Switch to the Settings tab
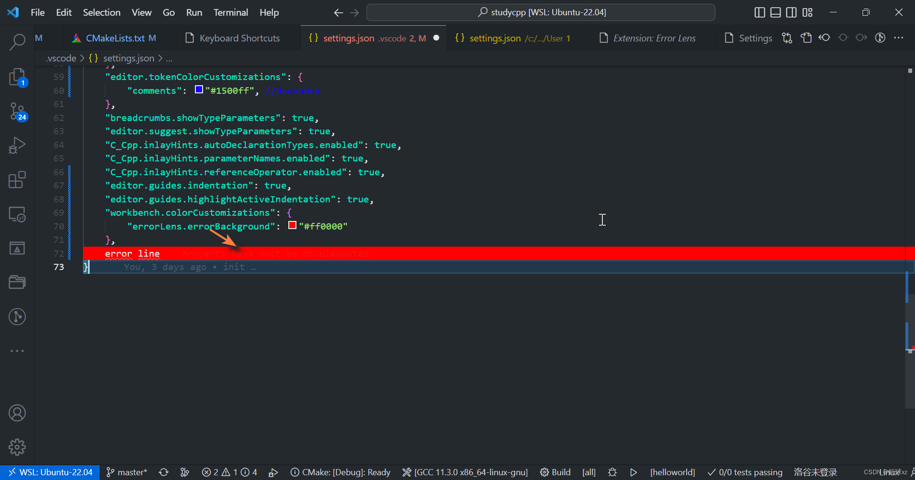Image resolution: width=915 pixels, height=480 pixels. click(748, 38)
